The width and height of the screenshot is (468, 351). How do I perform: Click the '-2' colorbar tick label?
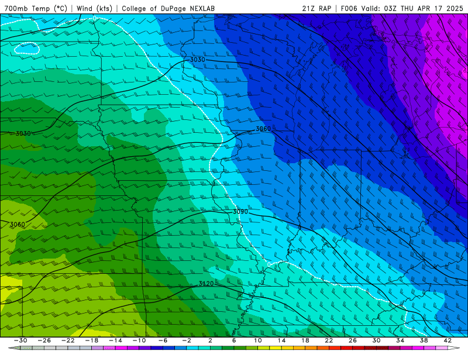coord(187,340)
